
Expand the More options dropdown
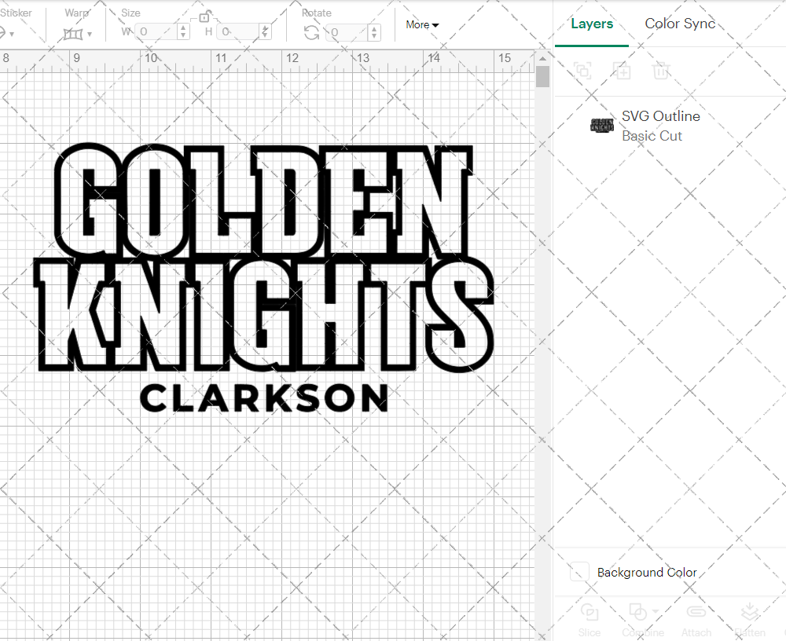422,24
